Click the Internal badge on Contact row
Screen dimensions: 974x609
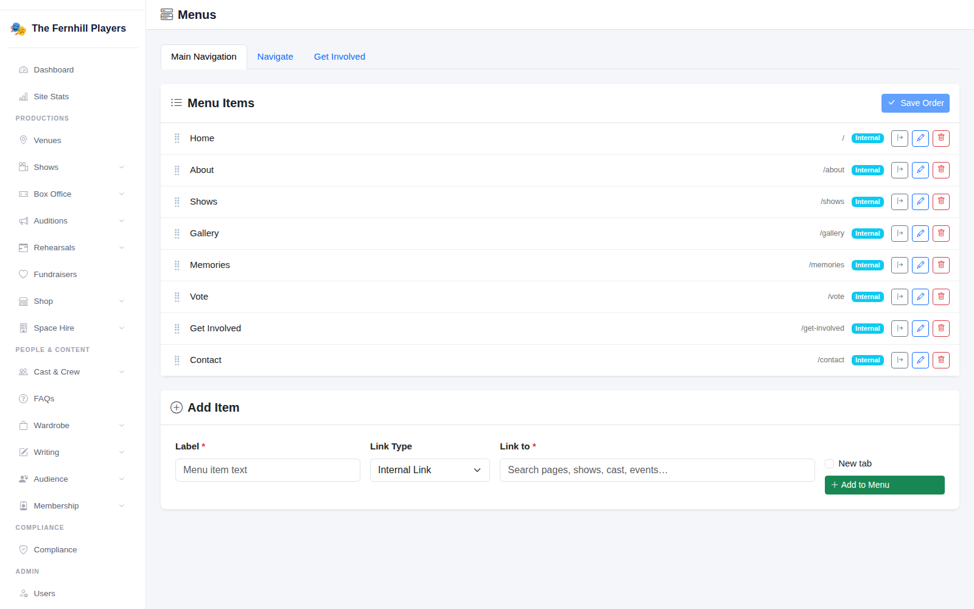(x=867, y=360)
